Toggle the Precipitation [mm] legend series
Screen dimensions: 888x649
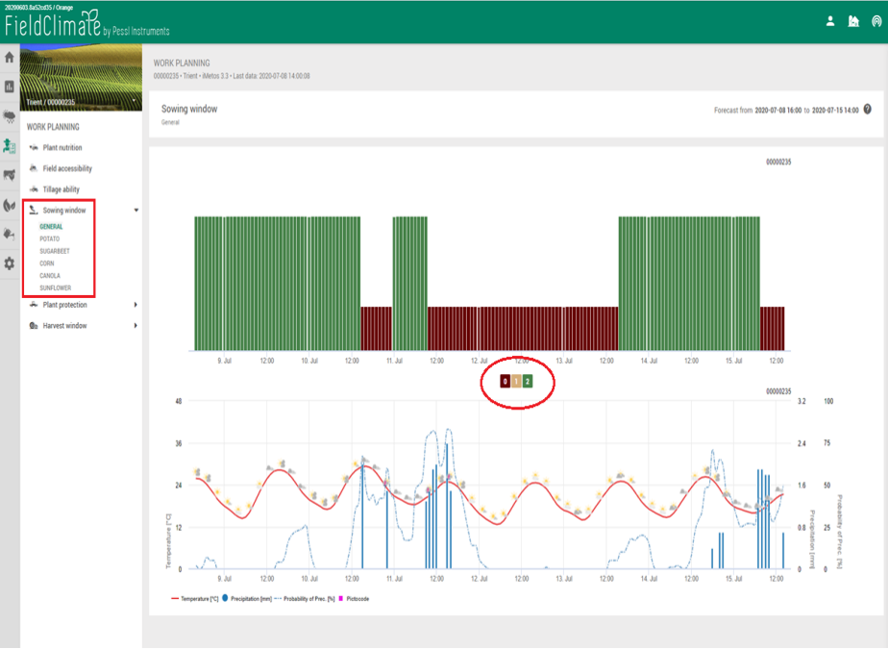pos(247,599)
